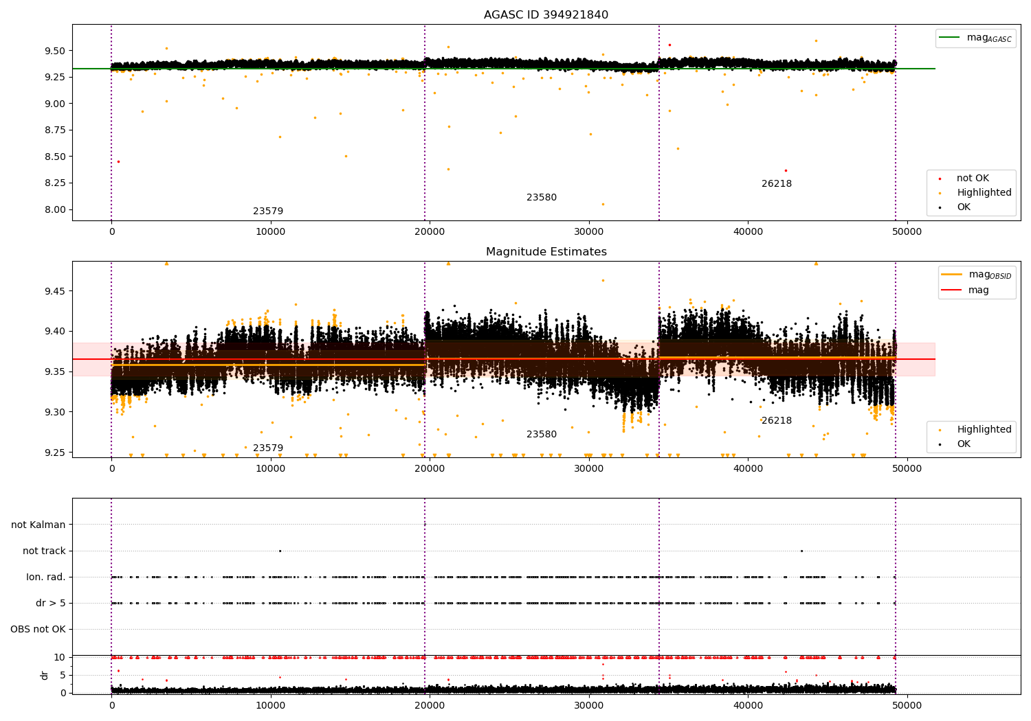The width and height of the screenshot is (1031, 721).
Task: Click the 9.40 y-axis tick label
Action: (x=54, y=332)
